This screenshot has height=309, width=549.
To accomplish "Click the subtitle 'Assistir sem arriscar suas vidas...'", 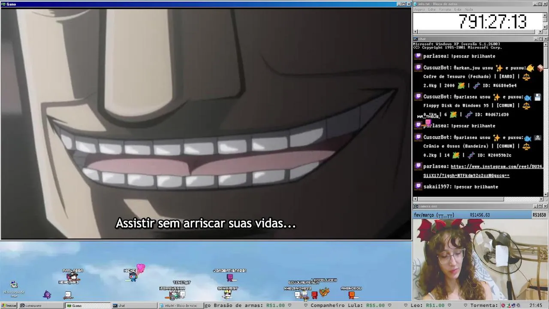I will click(x=205, y=224).
